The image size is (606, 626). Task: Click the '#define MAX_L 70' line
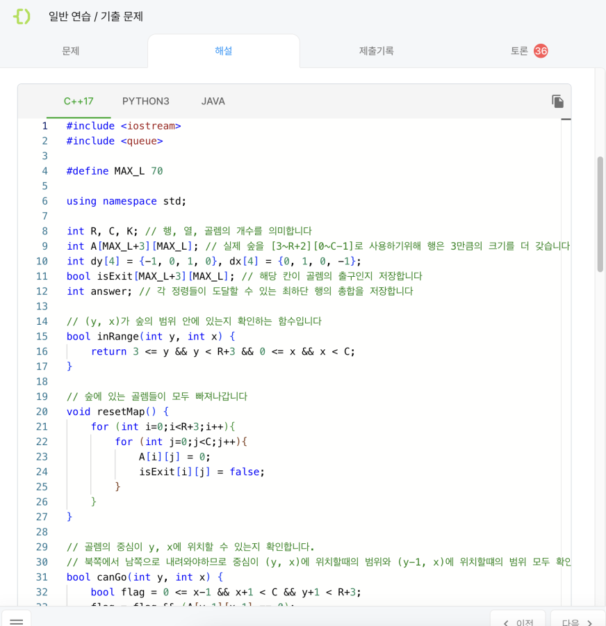115,171
